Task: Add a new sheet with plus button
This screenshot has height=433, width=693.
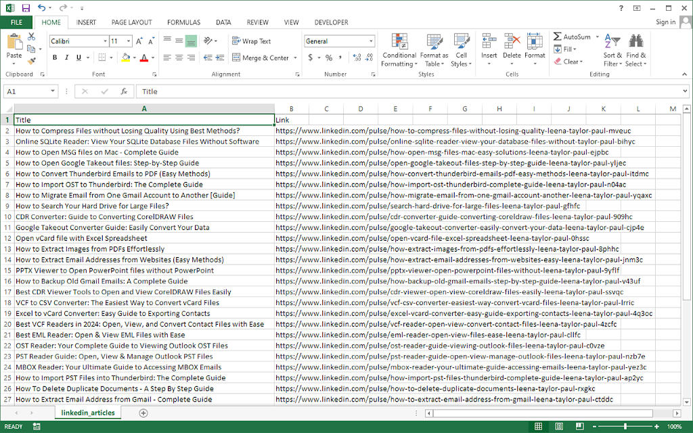Action: (x=143, y=413)
